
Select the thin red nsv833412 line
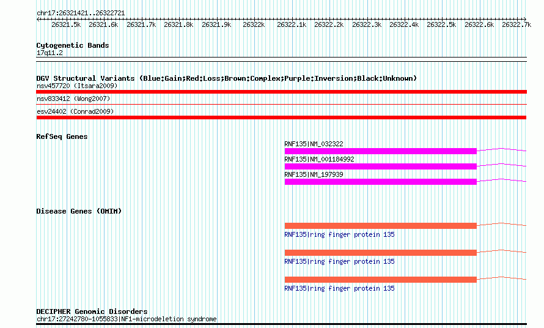click(281, 104)
